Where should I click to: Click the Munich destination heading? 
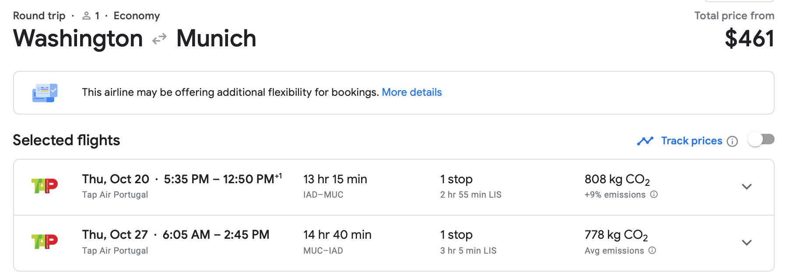pos(216,38)
